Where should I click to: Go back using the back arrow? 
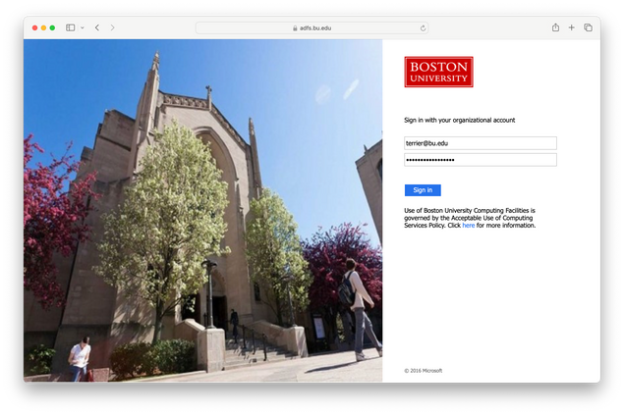96,27
